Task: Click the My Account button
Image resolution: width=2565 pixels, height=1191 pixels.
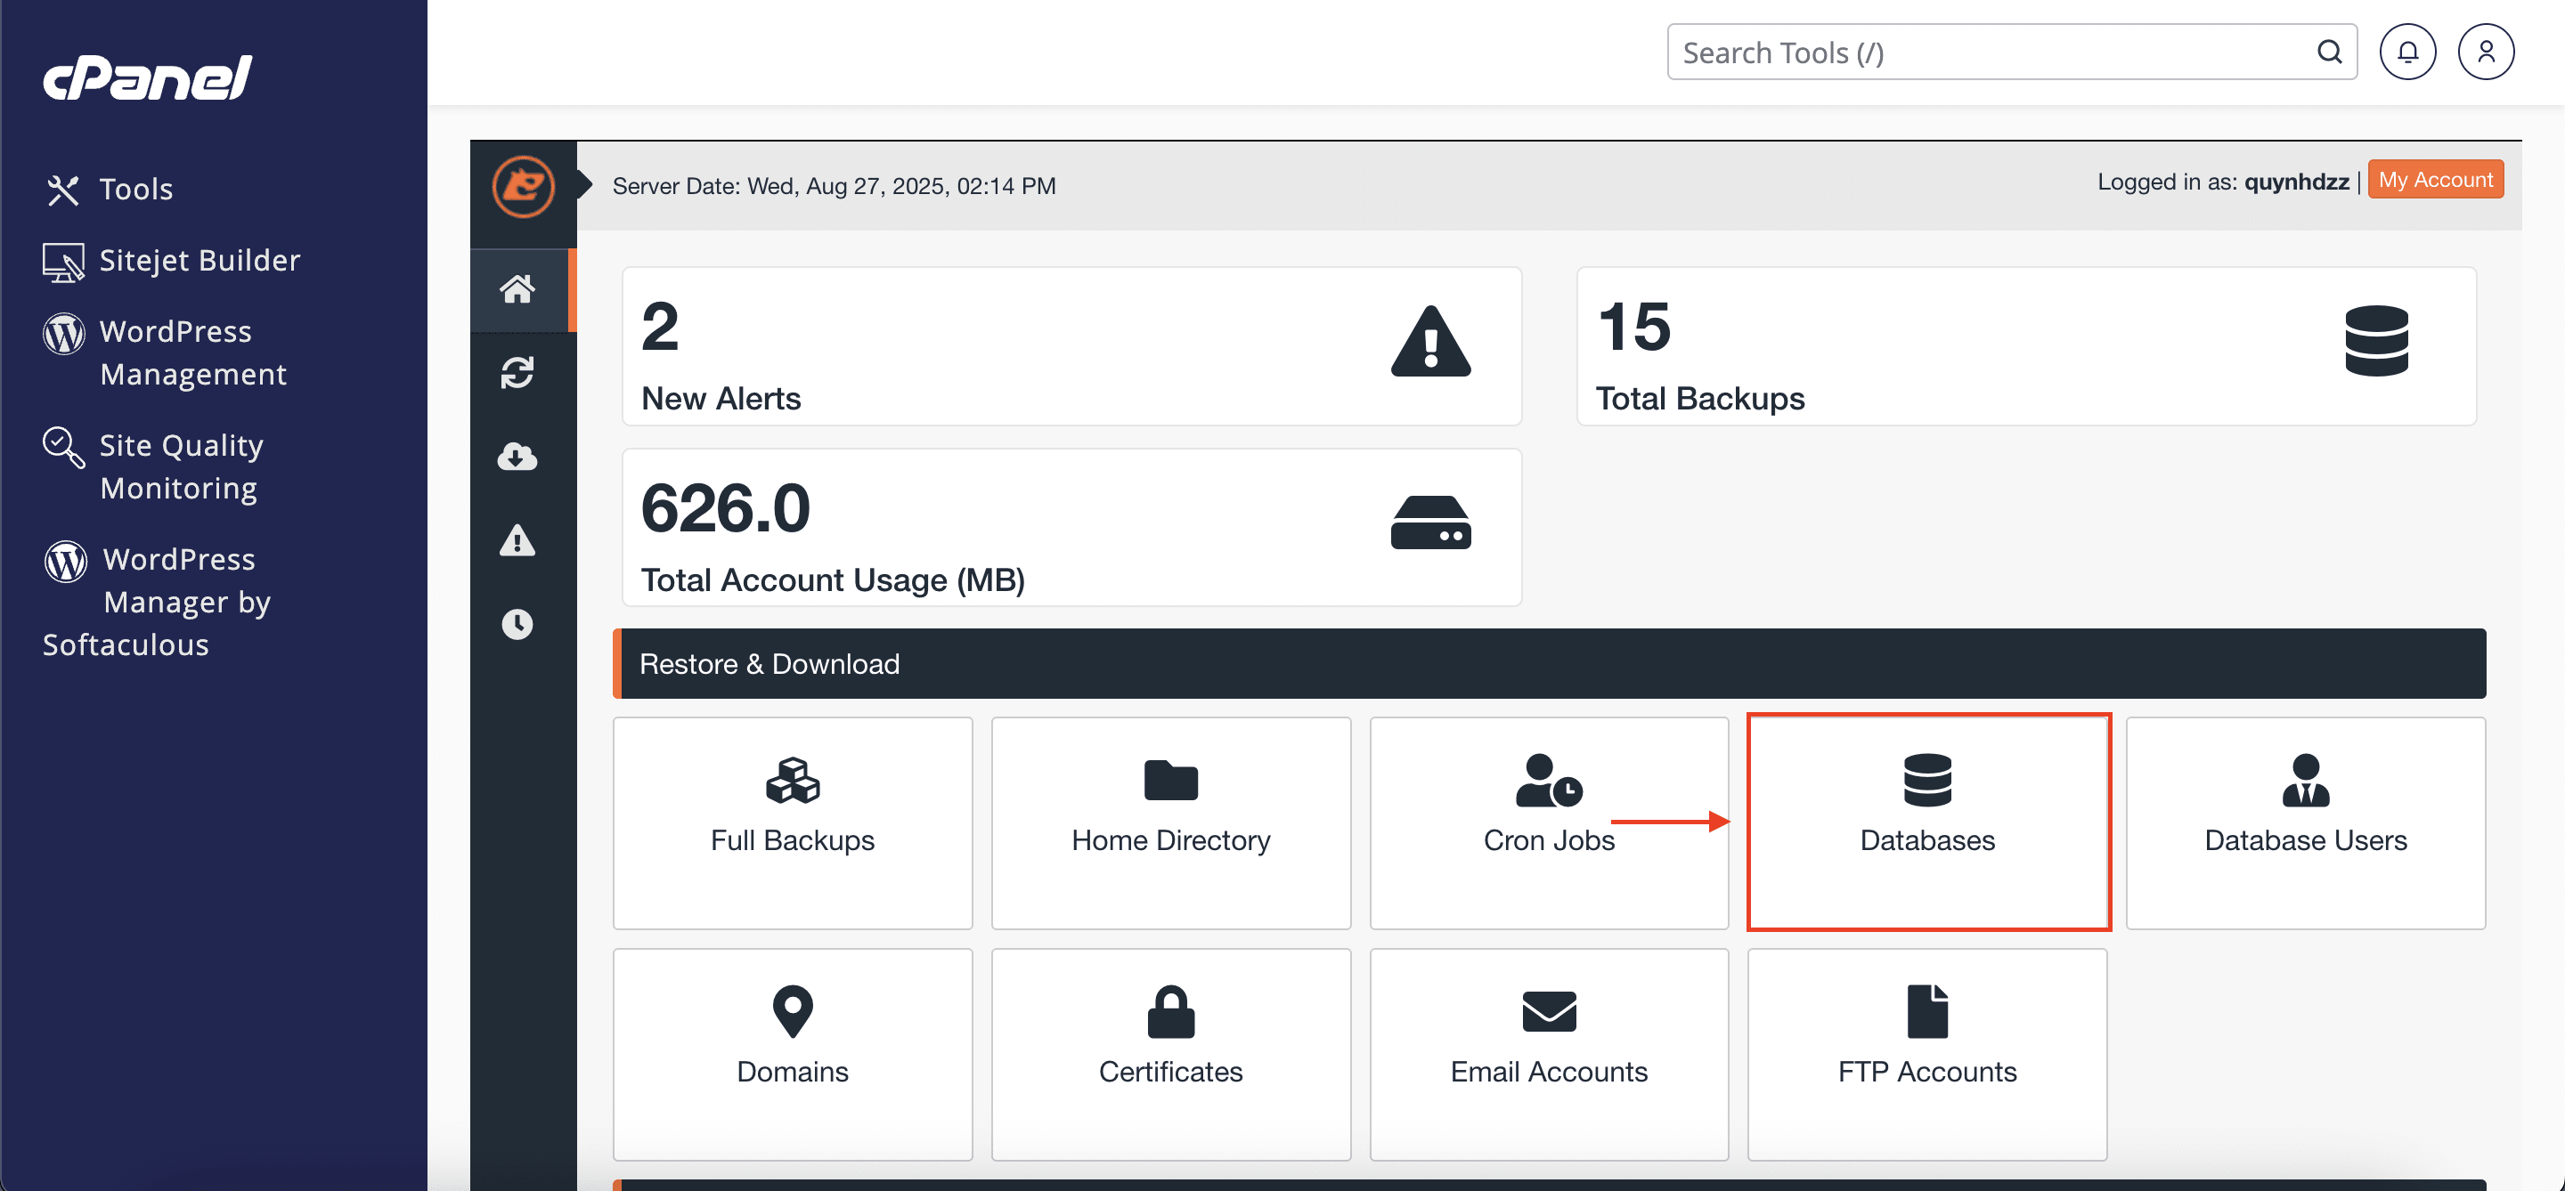Action: click(2435, 180)
